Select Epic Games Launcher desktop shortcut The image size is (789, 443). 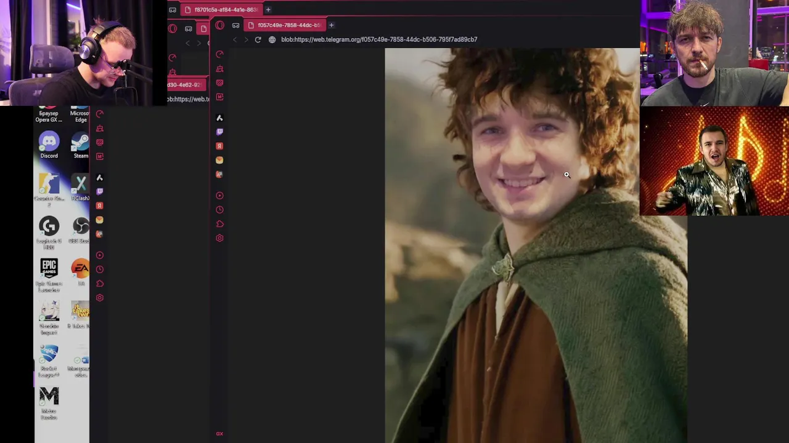(x=49, y=275)
